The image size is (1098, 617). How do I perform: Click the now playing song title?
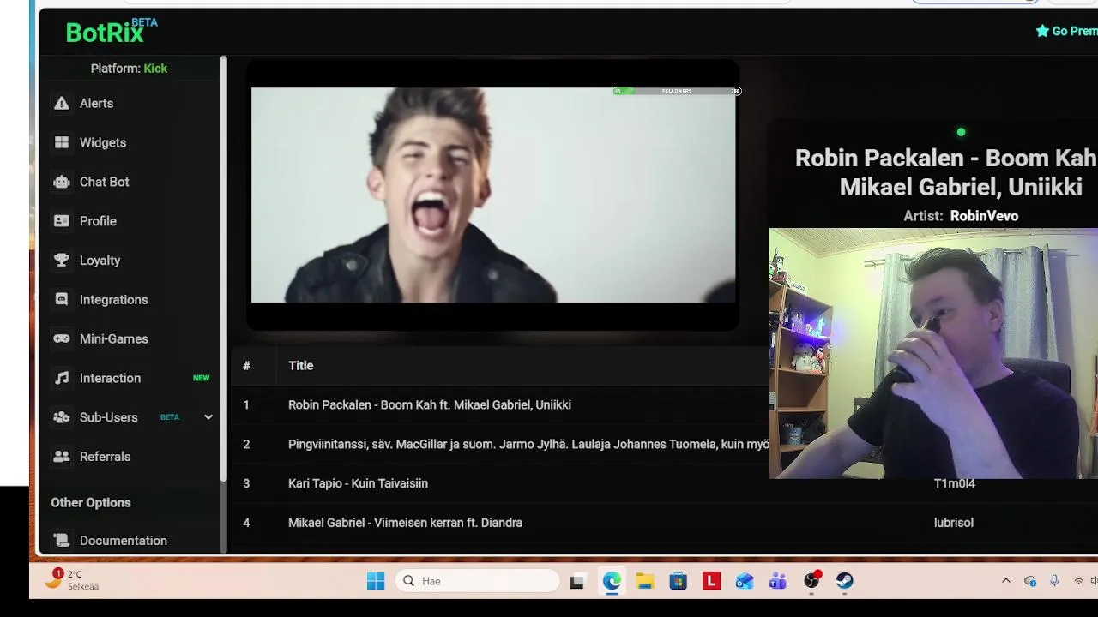point(946,172)
